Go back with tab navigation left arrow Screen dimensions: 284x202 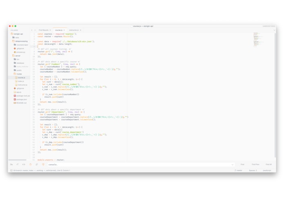click(x=32, y=30)
